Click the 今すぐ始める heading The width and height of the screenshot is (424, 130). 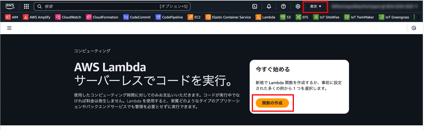tap(273, 69)
